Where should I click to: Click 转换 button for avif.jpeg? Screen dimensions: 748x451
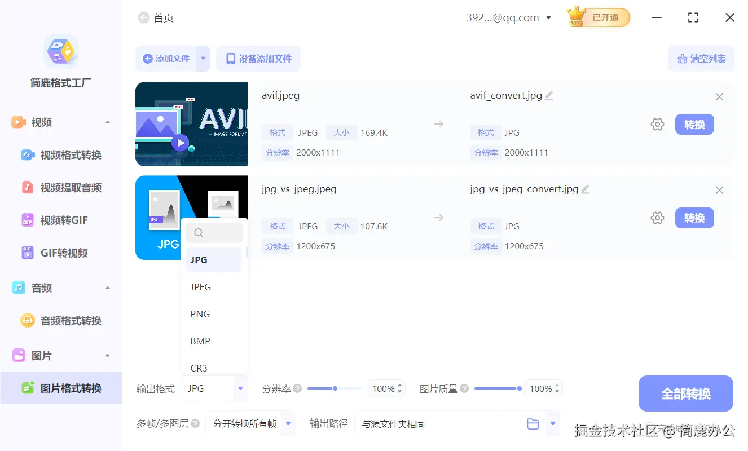pos(694,125)
